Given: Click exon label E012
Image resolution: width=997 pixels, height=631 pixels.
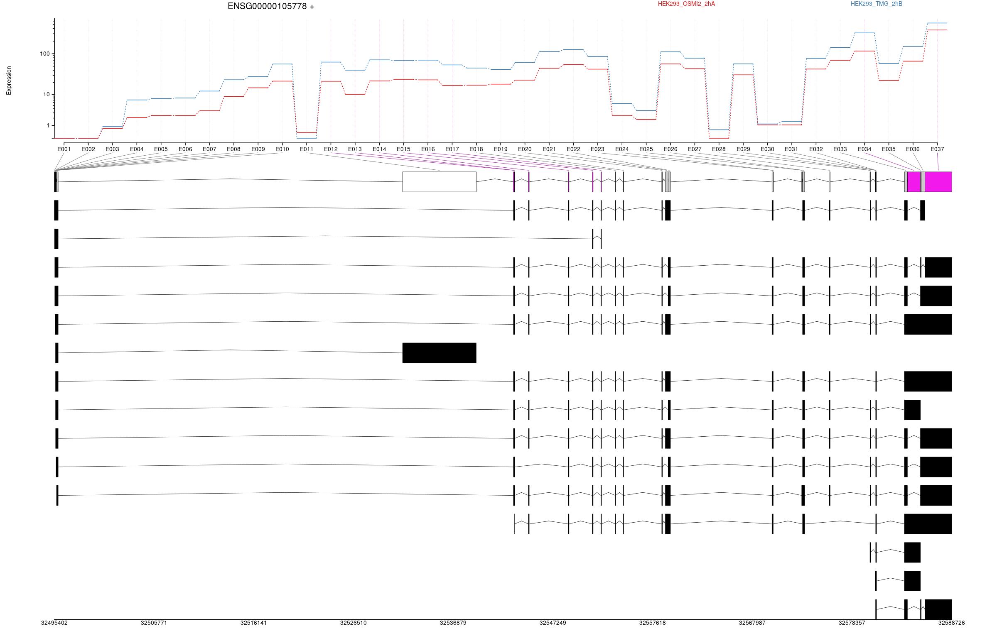Looking at the screenshot, I should tap(331, 149).
